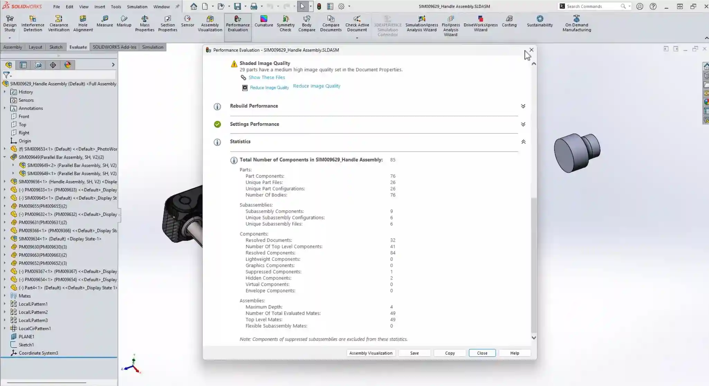Open the Costing tool
The height and width of the screenshot is (386, 709).
click(x=509, y=21)
